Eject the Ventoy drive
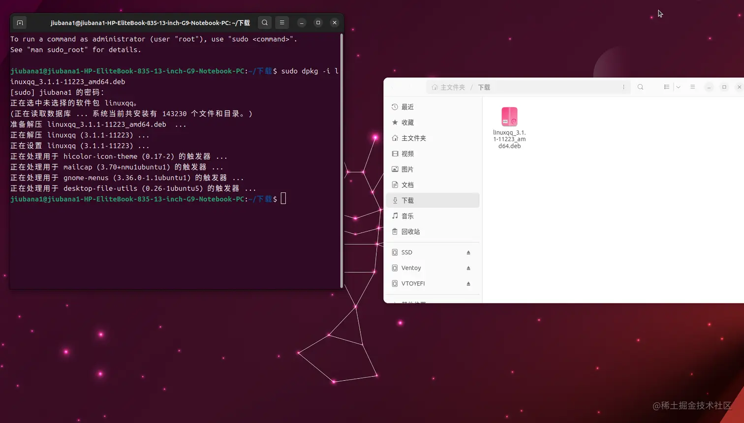The height and width of the screenshot is (423, 744). [468, 268]
